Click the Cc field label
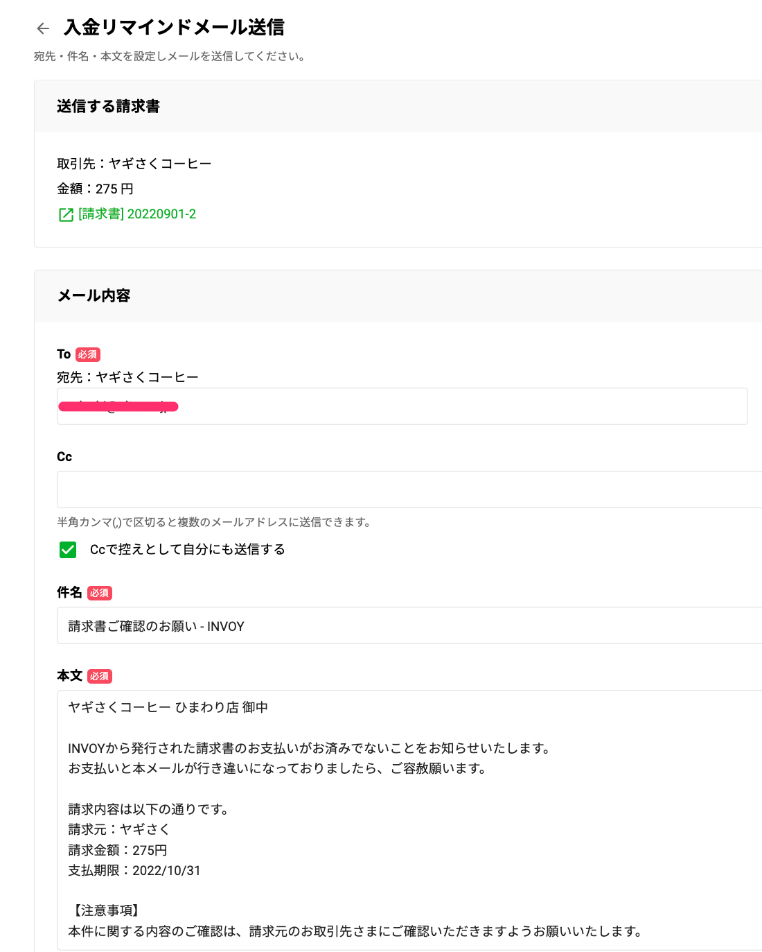Screen dimensions: 762x952 click(x=64, y=457)
